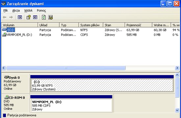
Task: Click the Partycja cell in VRMPOEM_PL row
Action: tap(45, 35)
